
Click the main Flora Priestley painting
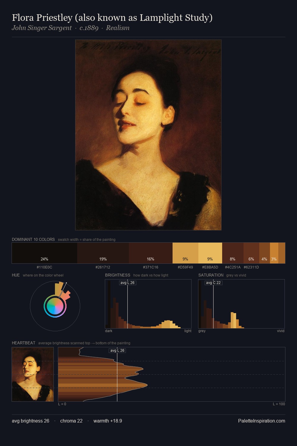148,135
